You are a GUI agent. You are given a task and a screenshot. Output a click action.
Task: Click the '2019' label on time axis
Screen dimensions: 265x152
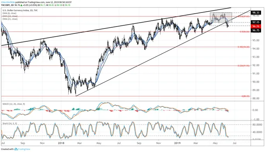[x=177, y=143]
